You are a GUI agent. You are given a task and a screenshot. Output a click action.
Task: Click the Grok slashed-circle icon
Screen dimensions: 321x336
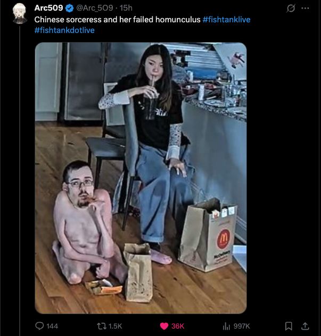click(x=291, y=8)
